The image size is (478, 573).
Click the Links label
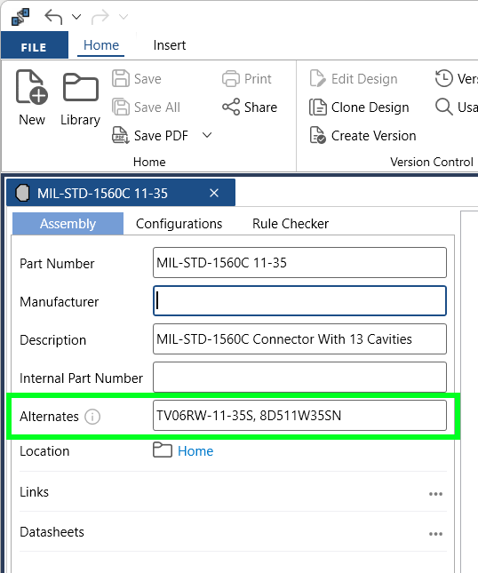click(34, 492)
